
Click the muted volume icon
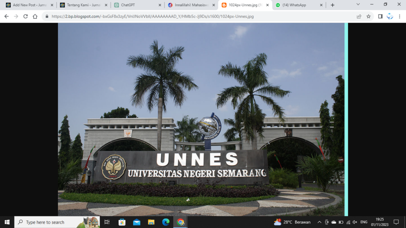pyautogui.click(x=355, y=222)
